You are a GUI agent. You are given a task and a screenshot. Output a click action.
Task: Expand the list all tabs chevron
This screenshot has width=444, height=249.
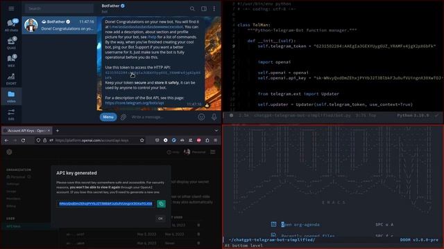pyautogui.click(x=216, y=131)
